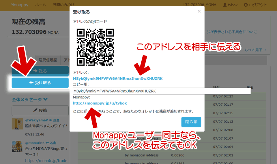Click the 受け取る button with left arrow
277x164 pixels.
40,83
